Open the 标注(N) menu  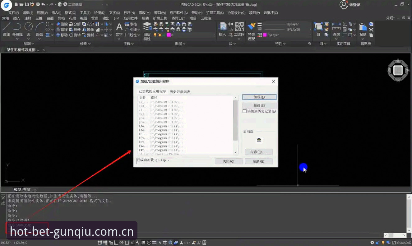pos(129,13)
